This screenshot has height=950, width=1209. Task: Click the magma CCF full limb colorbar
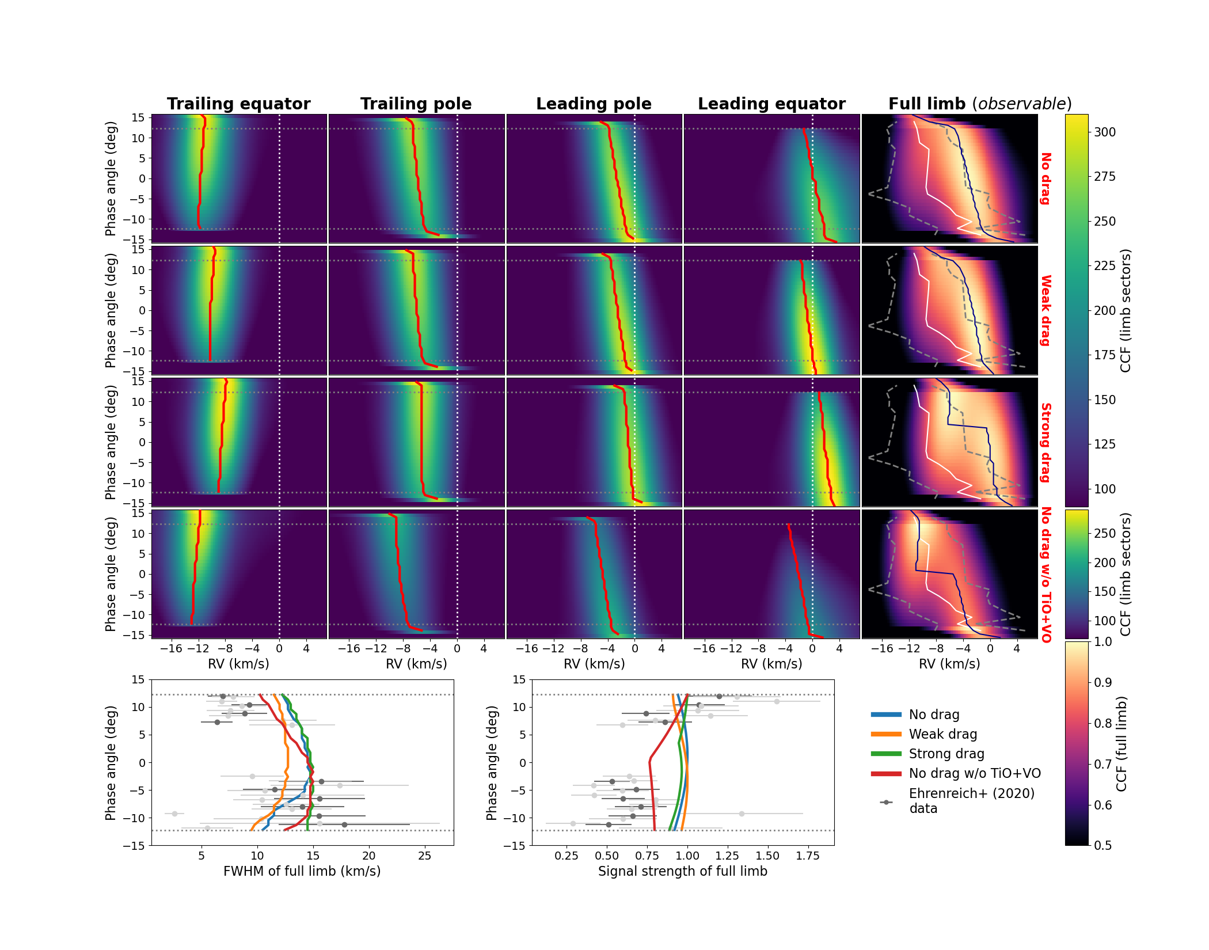[x=1077, y=743]
